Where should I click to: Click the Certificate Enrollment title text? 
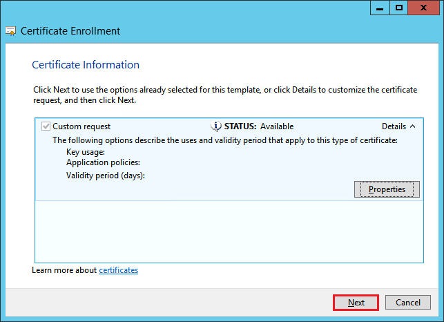[x=70, y=31]
